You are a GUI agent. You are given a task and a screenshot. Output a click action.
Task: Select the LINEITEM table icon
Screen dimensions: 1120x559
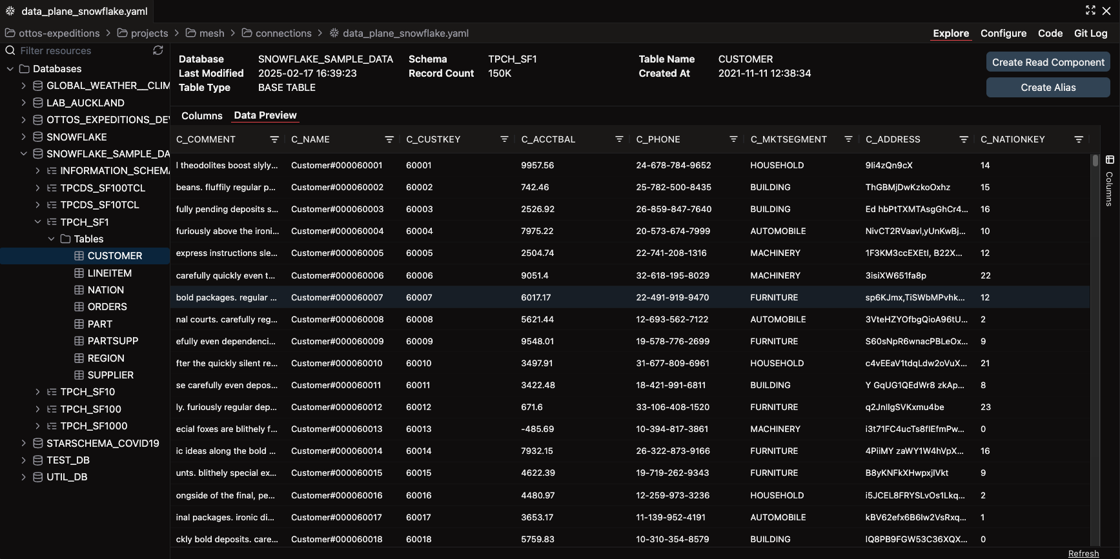tap(79, 273)
